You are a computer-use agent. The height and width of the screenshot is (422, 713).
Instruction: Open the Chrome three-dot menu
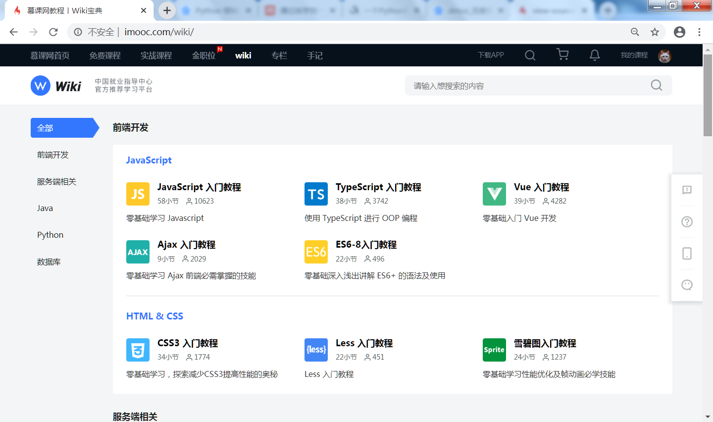(x=699, y=32)
